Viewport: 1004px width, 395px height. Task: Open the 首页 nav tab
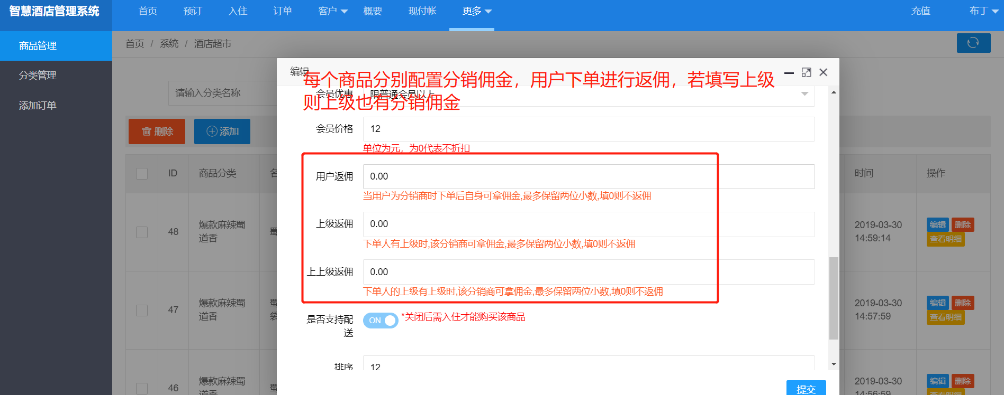148,11
